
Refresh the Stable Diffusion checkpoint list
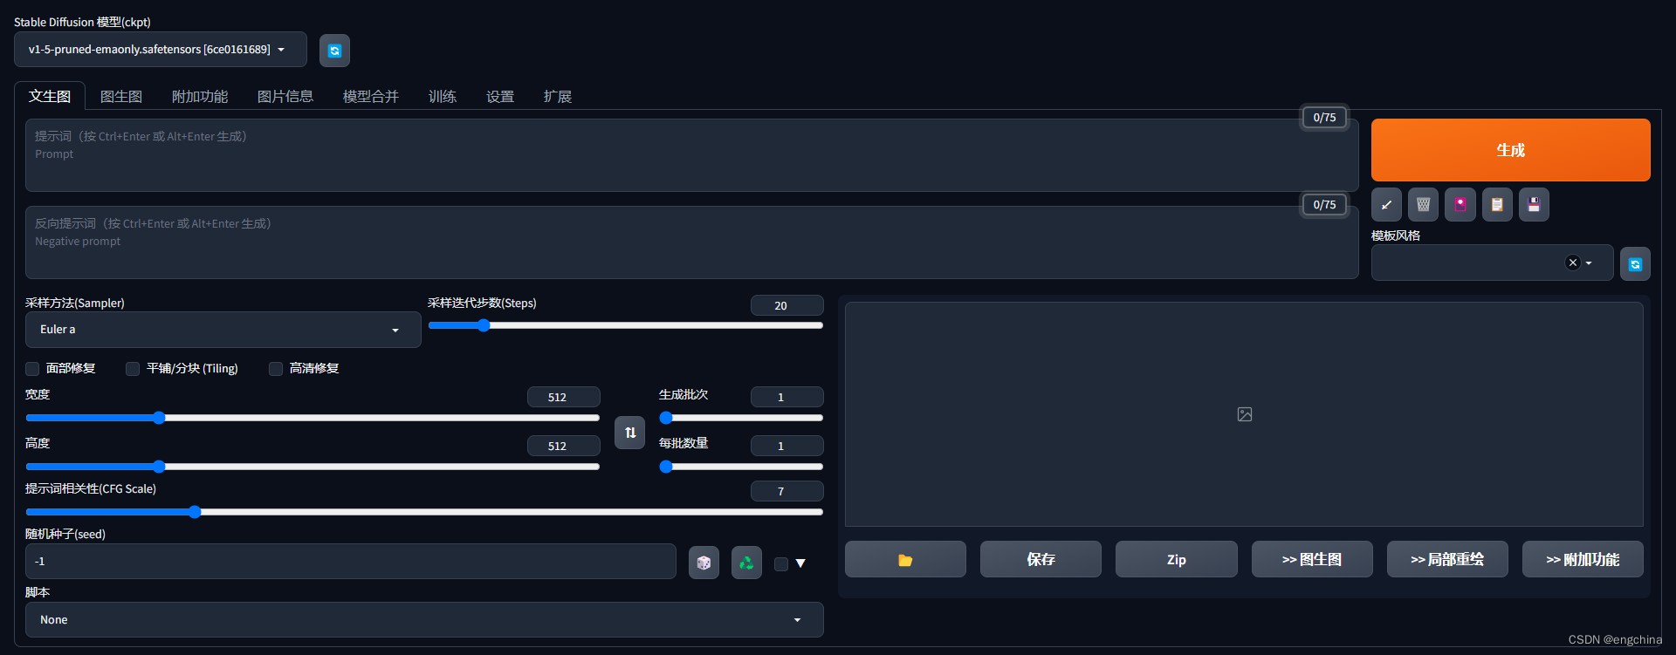[334, 51]
